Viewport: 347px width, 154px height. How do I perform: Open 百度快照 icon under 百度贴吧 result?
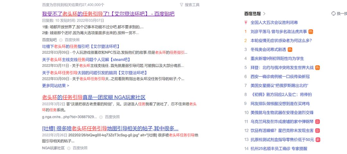[x=61, y=40]
